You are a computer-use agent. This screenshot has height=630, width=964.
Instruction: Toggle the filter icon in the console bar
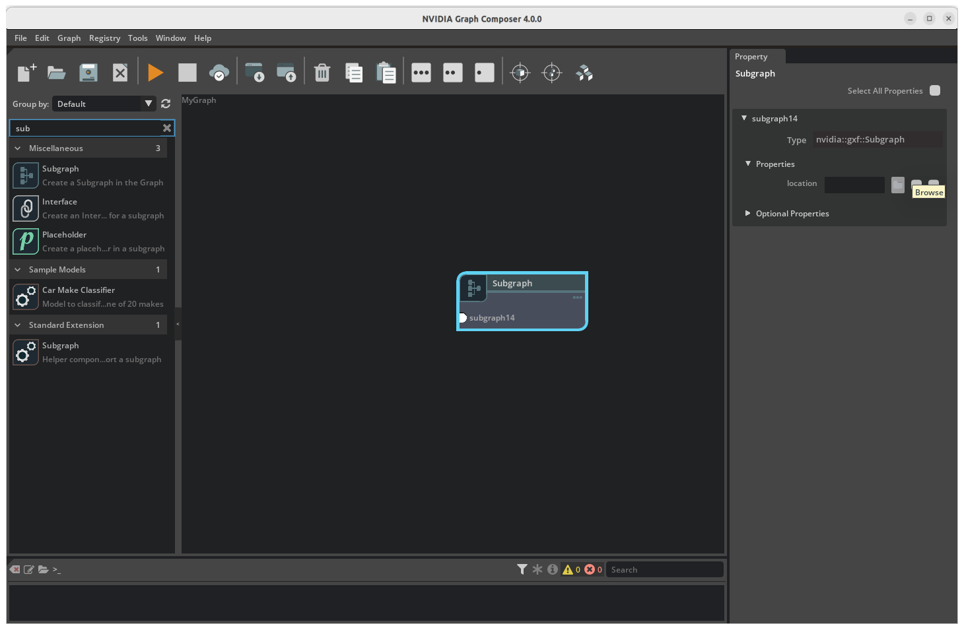[x=522, y=569]
